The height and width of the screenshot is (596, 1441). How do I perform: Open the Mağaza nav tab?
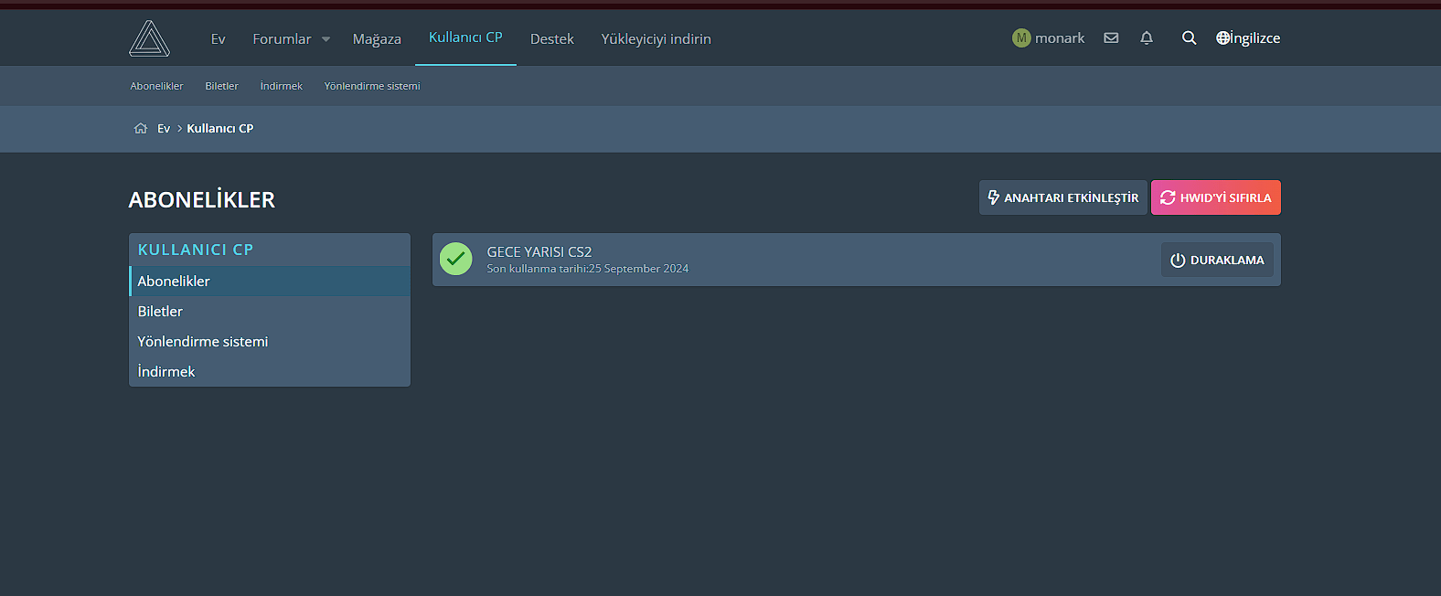377,39
